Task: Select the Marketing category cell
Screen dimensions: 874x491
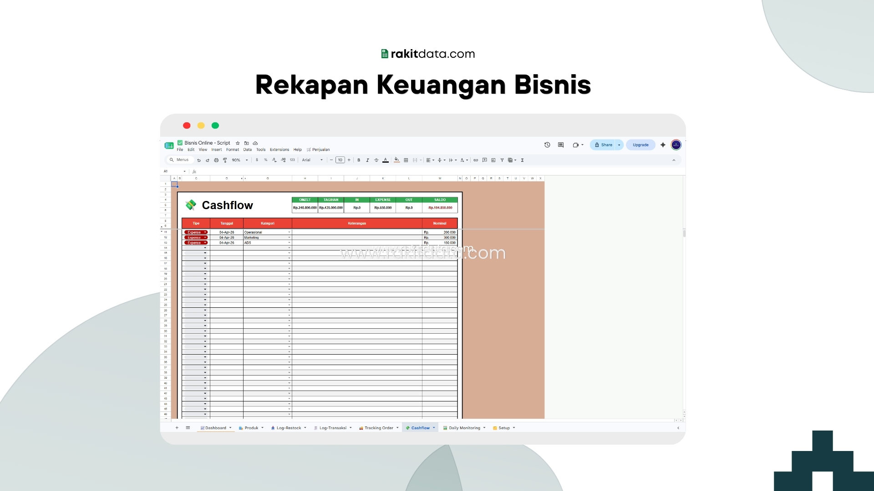Action: pos(267,237)
